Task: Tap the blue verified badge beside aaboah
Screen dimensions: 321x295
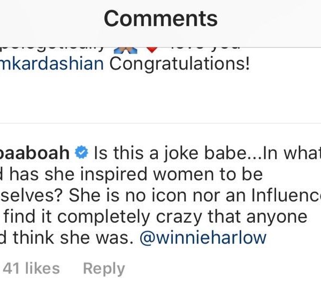Action: [x=81, y=152]
